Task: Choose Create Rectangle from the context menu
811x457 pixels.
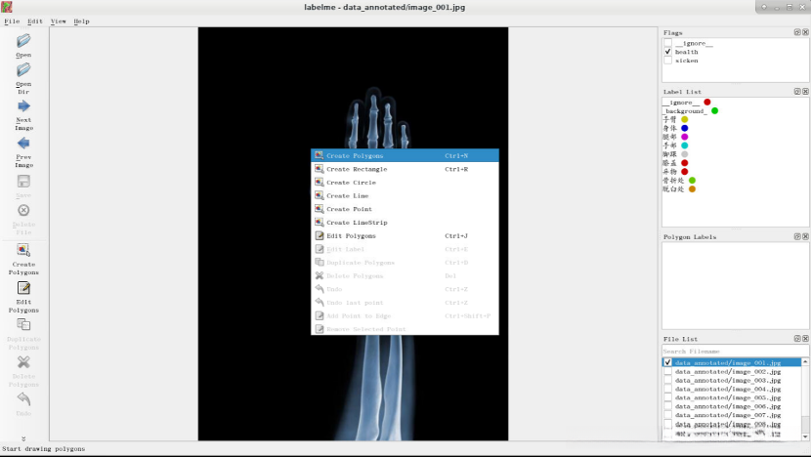Action: pyautogui.click(x=405, y=169)
